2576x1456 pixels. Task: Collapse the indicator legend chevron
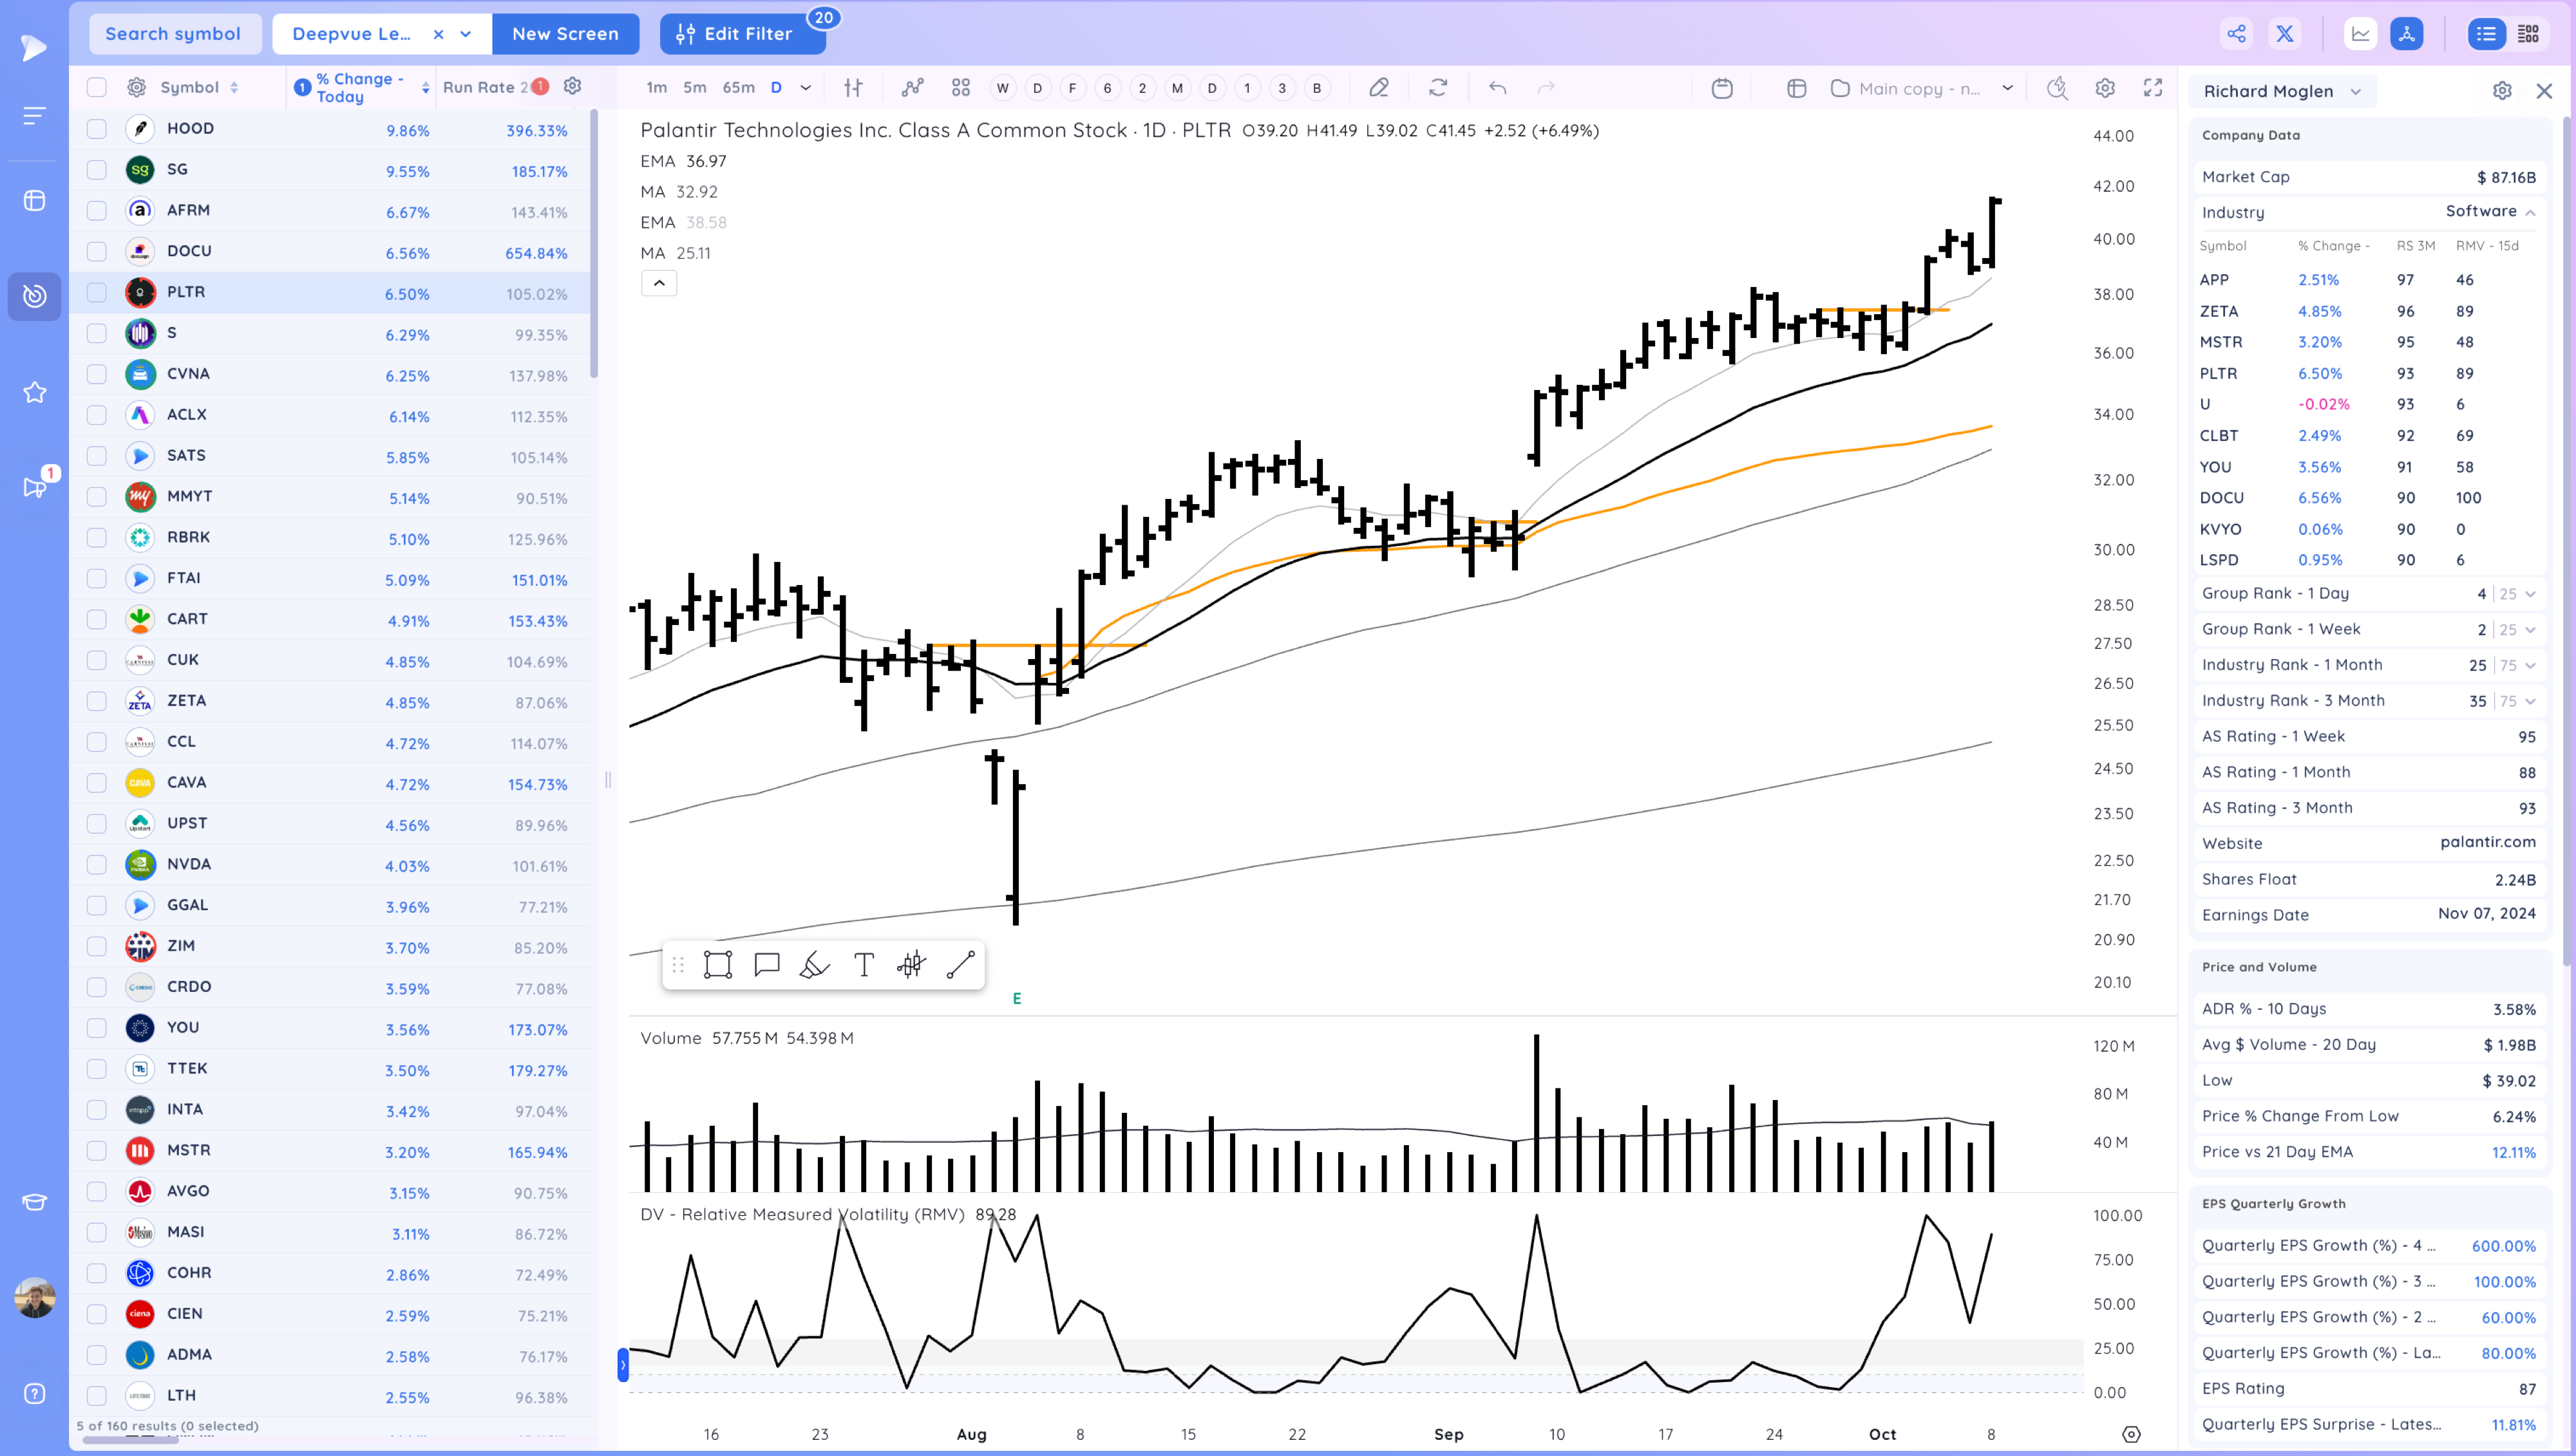coord(658,283)
